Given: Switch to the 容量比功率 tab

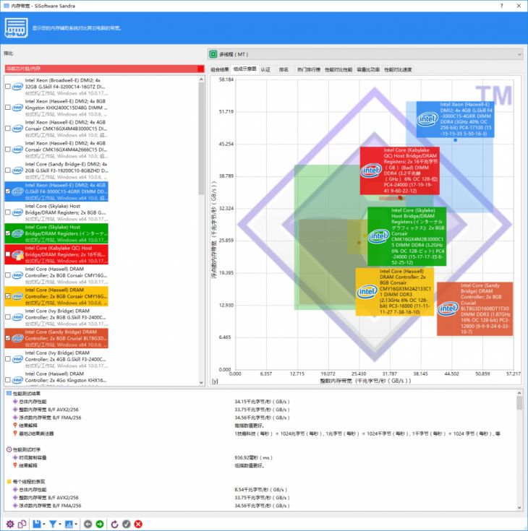Looking at the screenshot, I should click(368, 69).
